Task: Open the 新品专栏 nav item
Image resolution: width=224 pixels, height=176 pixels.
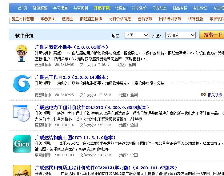Action: 180,8
